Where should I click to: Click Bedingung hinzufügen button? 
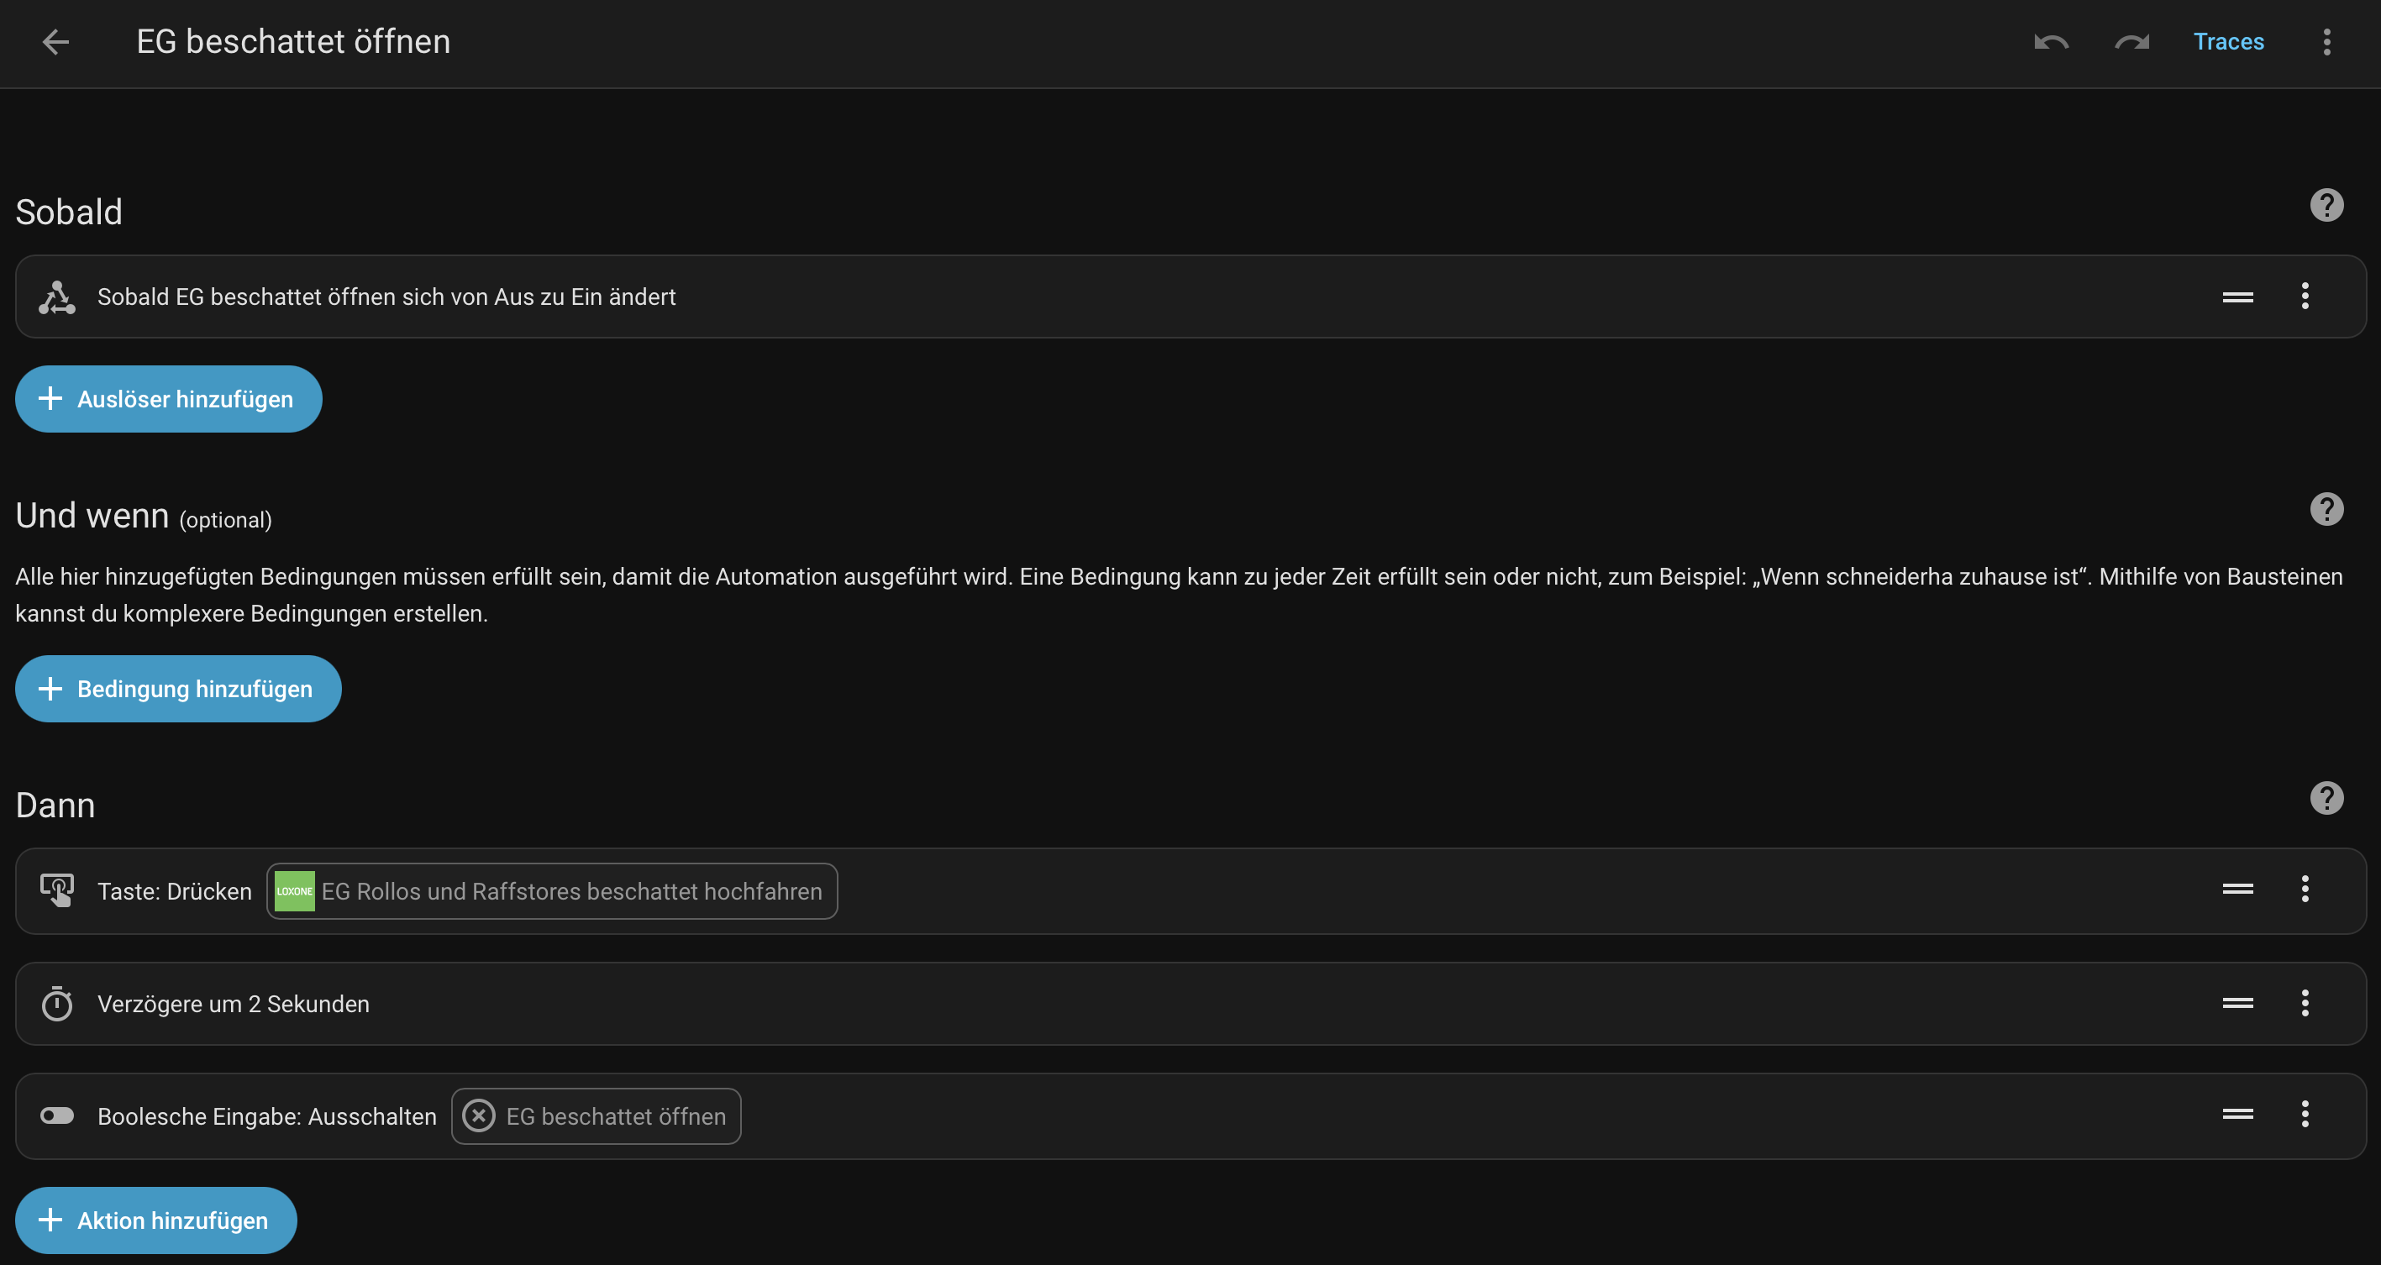point(177,690)
